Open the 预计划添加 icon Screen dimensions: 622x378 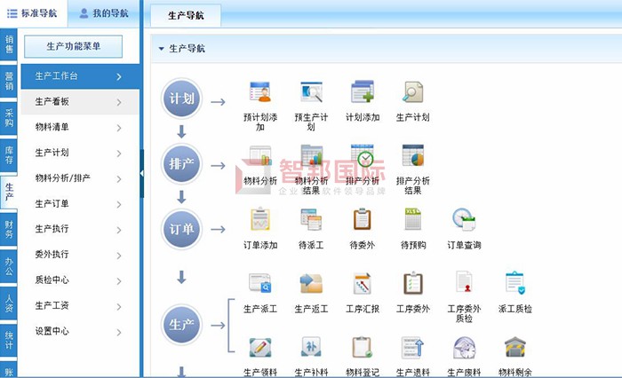pos(260,92)
